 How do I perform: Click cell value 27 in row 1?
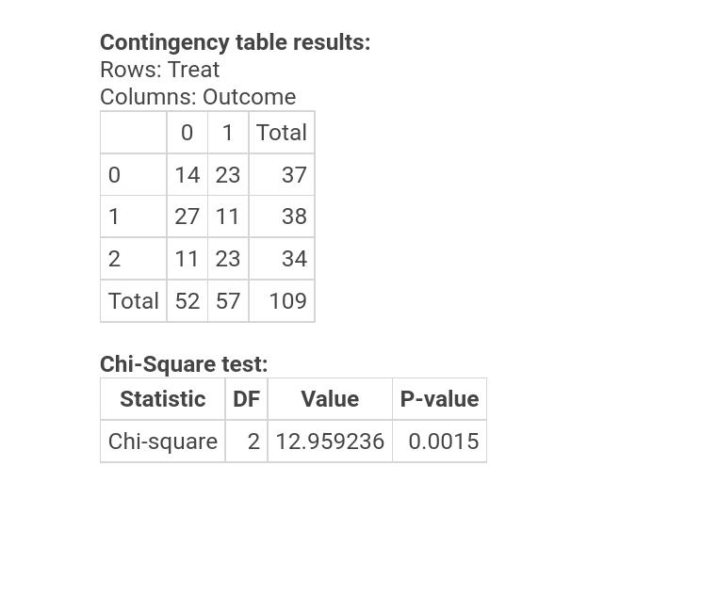(x=187, y=217)
